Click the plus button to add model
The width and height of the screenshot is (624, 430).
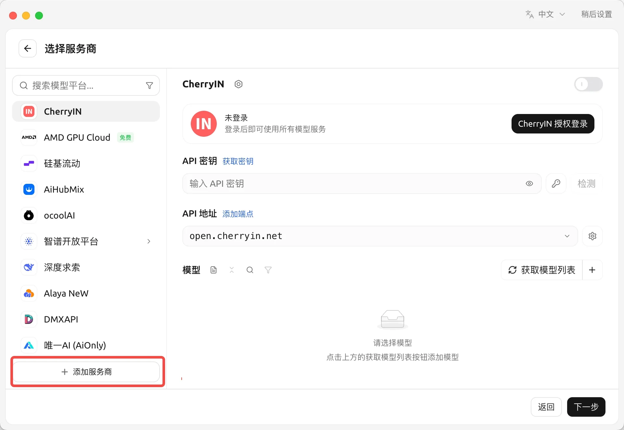pos(592,270)
